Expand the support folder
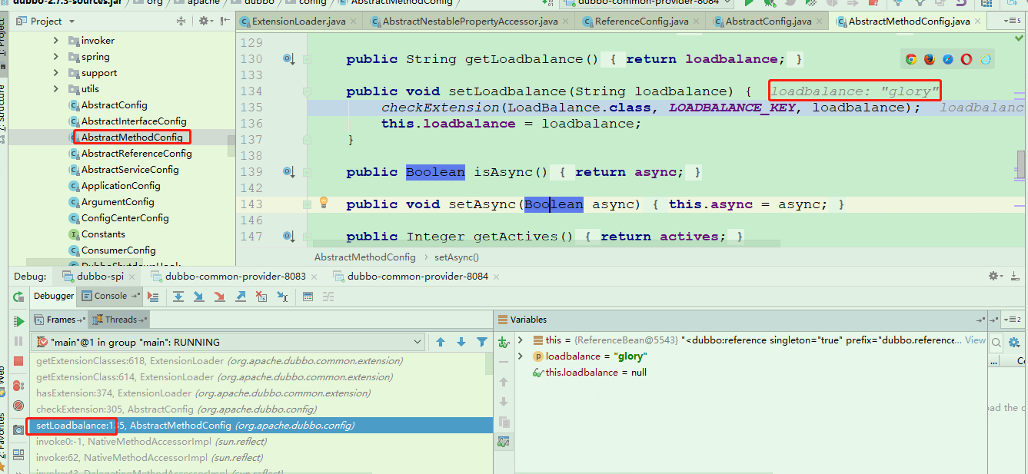Viewport: 1028px width, 474px height. 56,73
